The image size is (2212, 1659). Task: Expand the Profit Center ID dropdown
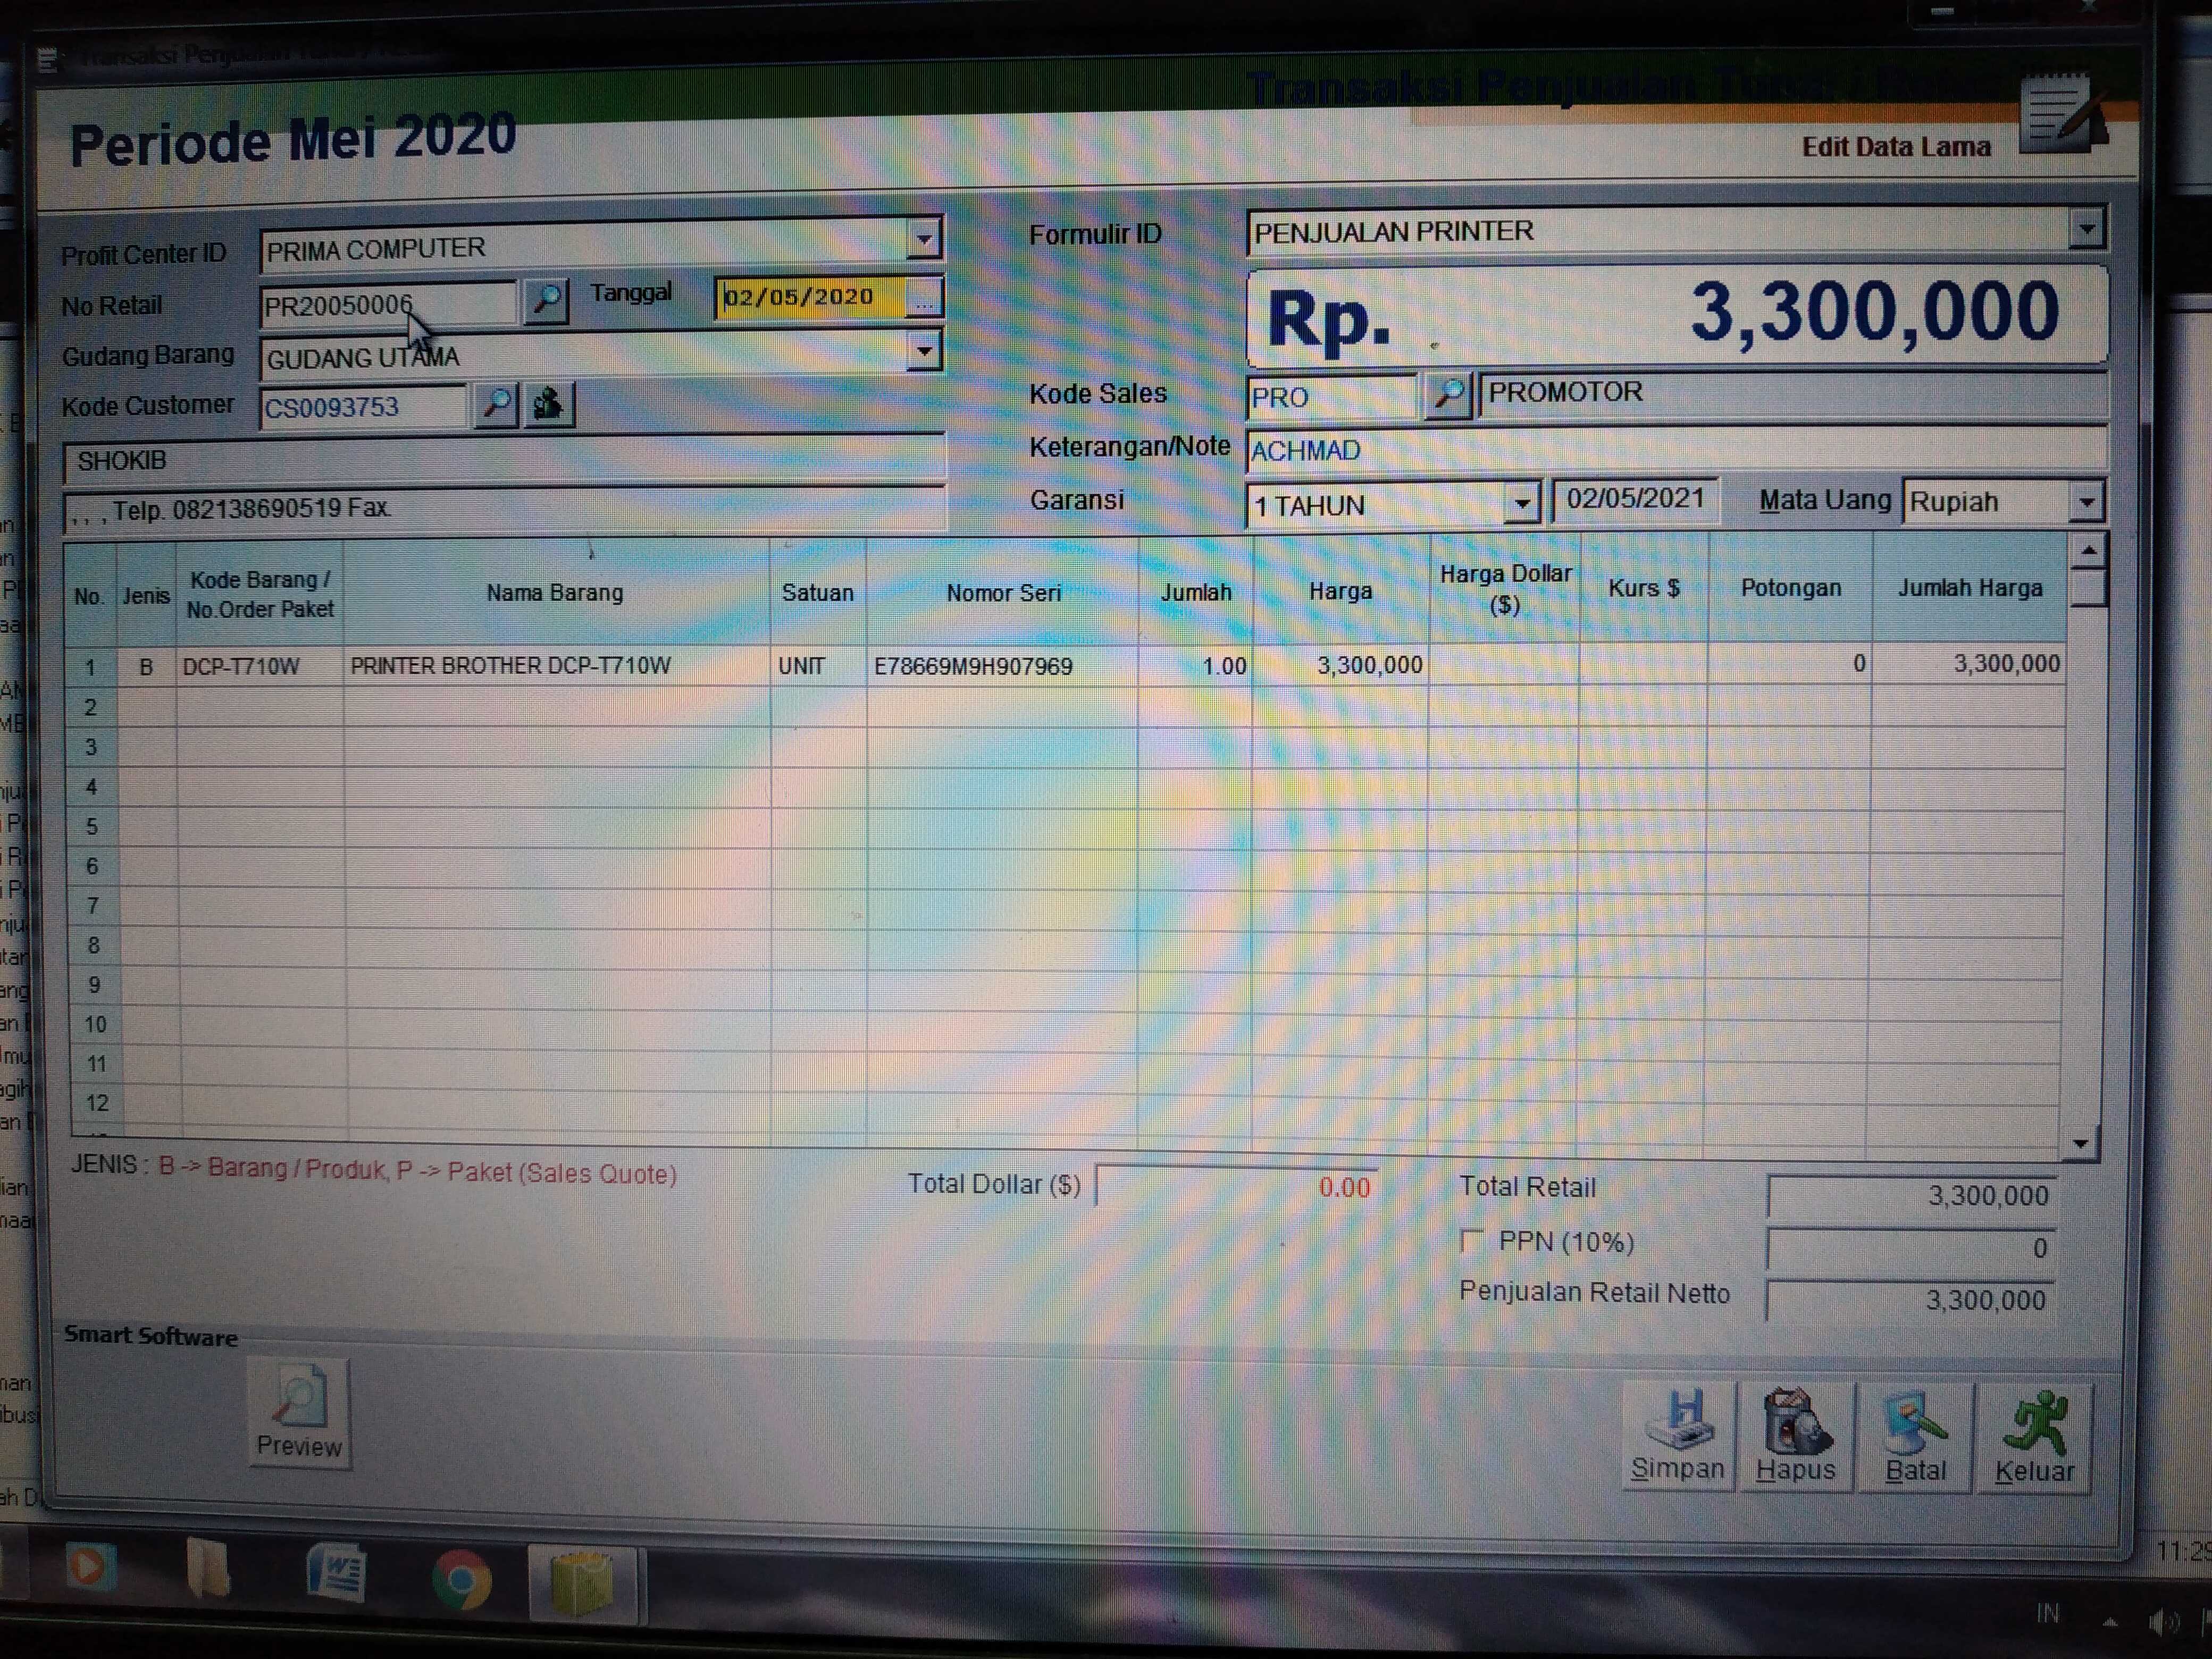pos(924,240)
